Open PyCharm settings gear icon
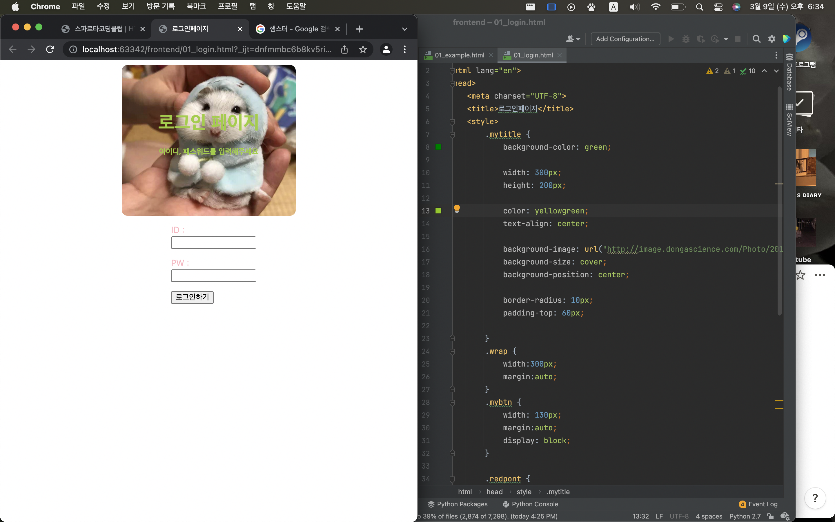The image size is (835, 522). 772,39
